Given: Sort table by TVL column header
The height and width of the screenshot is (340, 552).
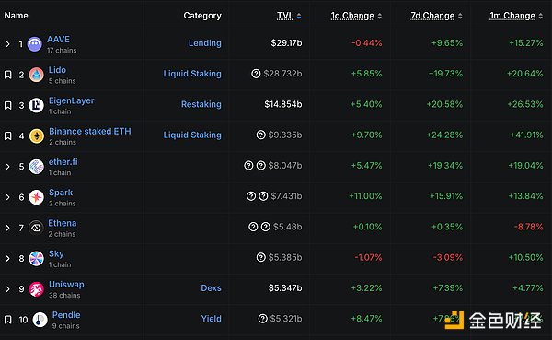Looking at the screenshot, I should point(285,16).
